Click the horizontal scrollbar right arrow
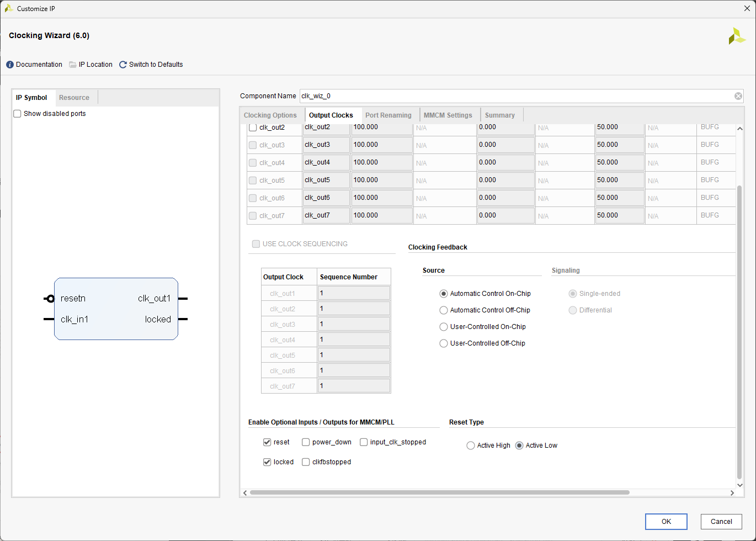 pos(732,492)
